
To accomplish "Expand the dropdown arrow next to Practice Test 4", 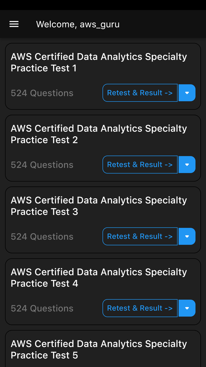I will [x=187, y=308].
